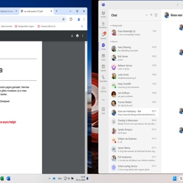The height and width of the screenshot is (183, 183).
Task: Open the Agenda calendar in Teams sidebar
Action: point(103,68)
